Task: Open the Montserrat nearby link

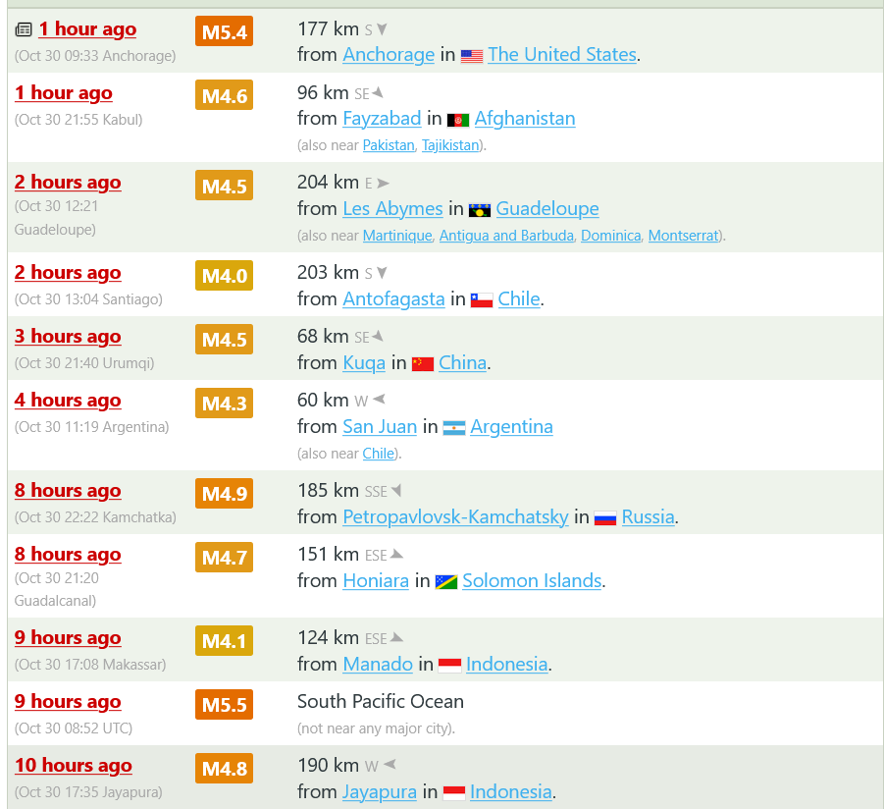Action: click(683, 236)
